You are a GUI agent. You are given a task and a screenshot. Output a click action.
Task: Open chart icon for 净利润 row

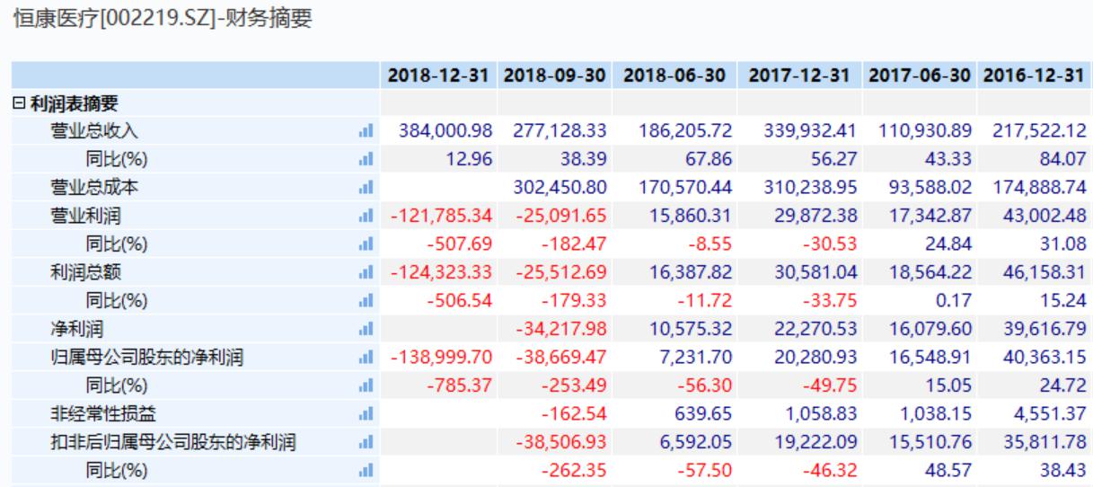[x=366, y=331]
